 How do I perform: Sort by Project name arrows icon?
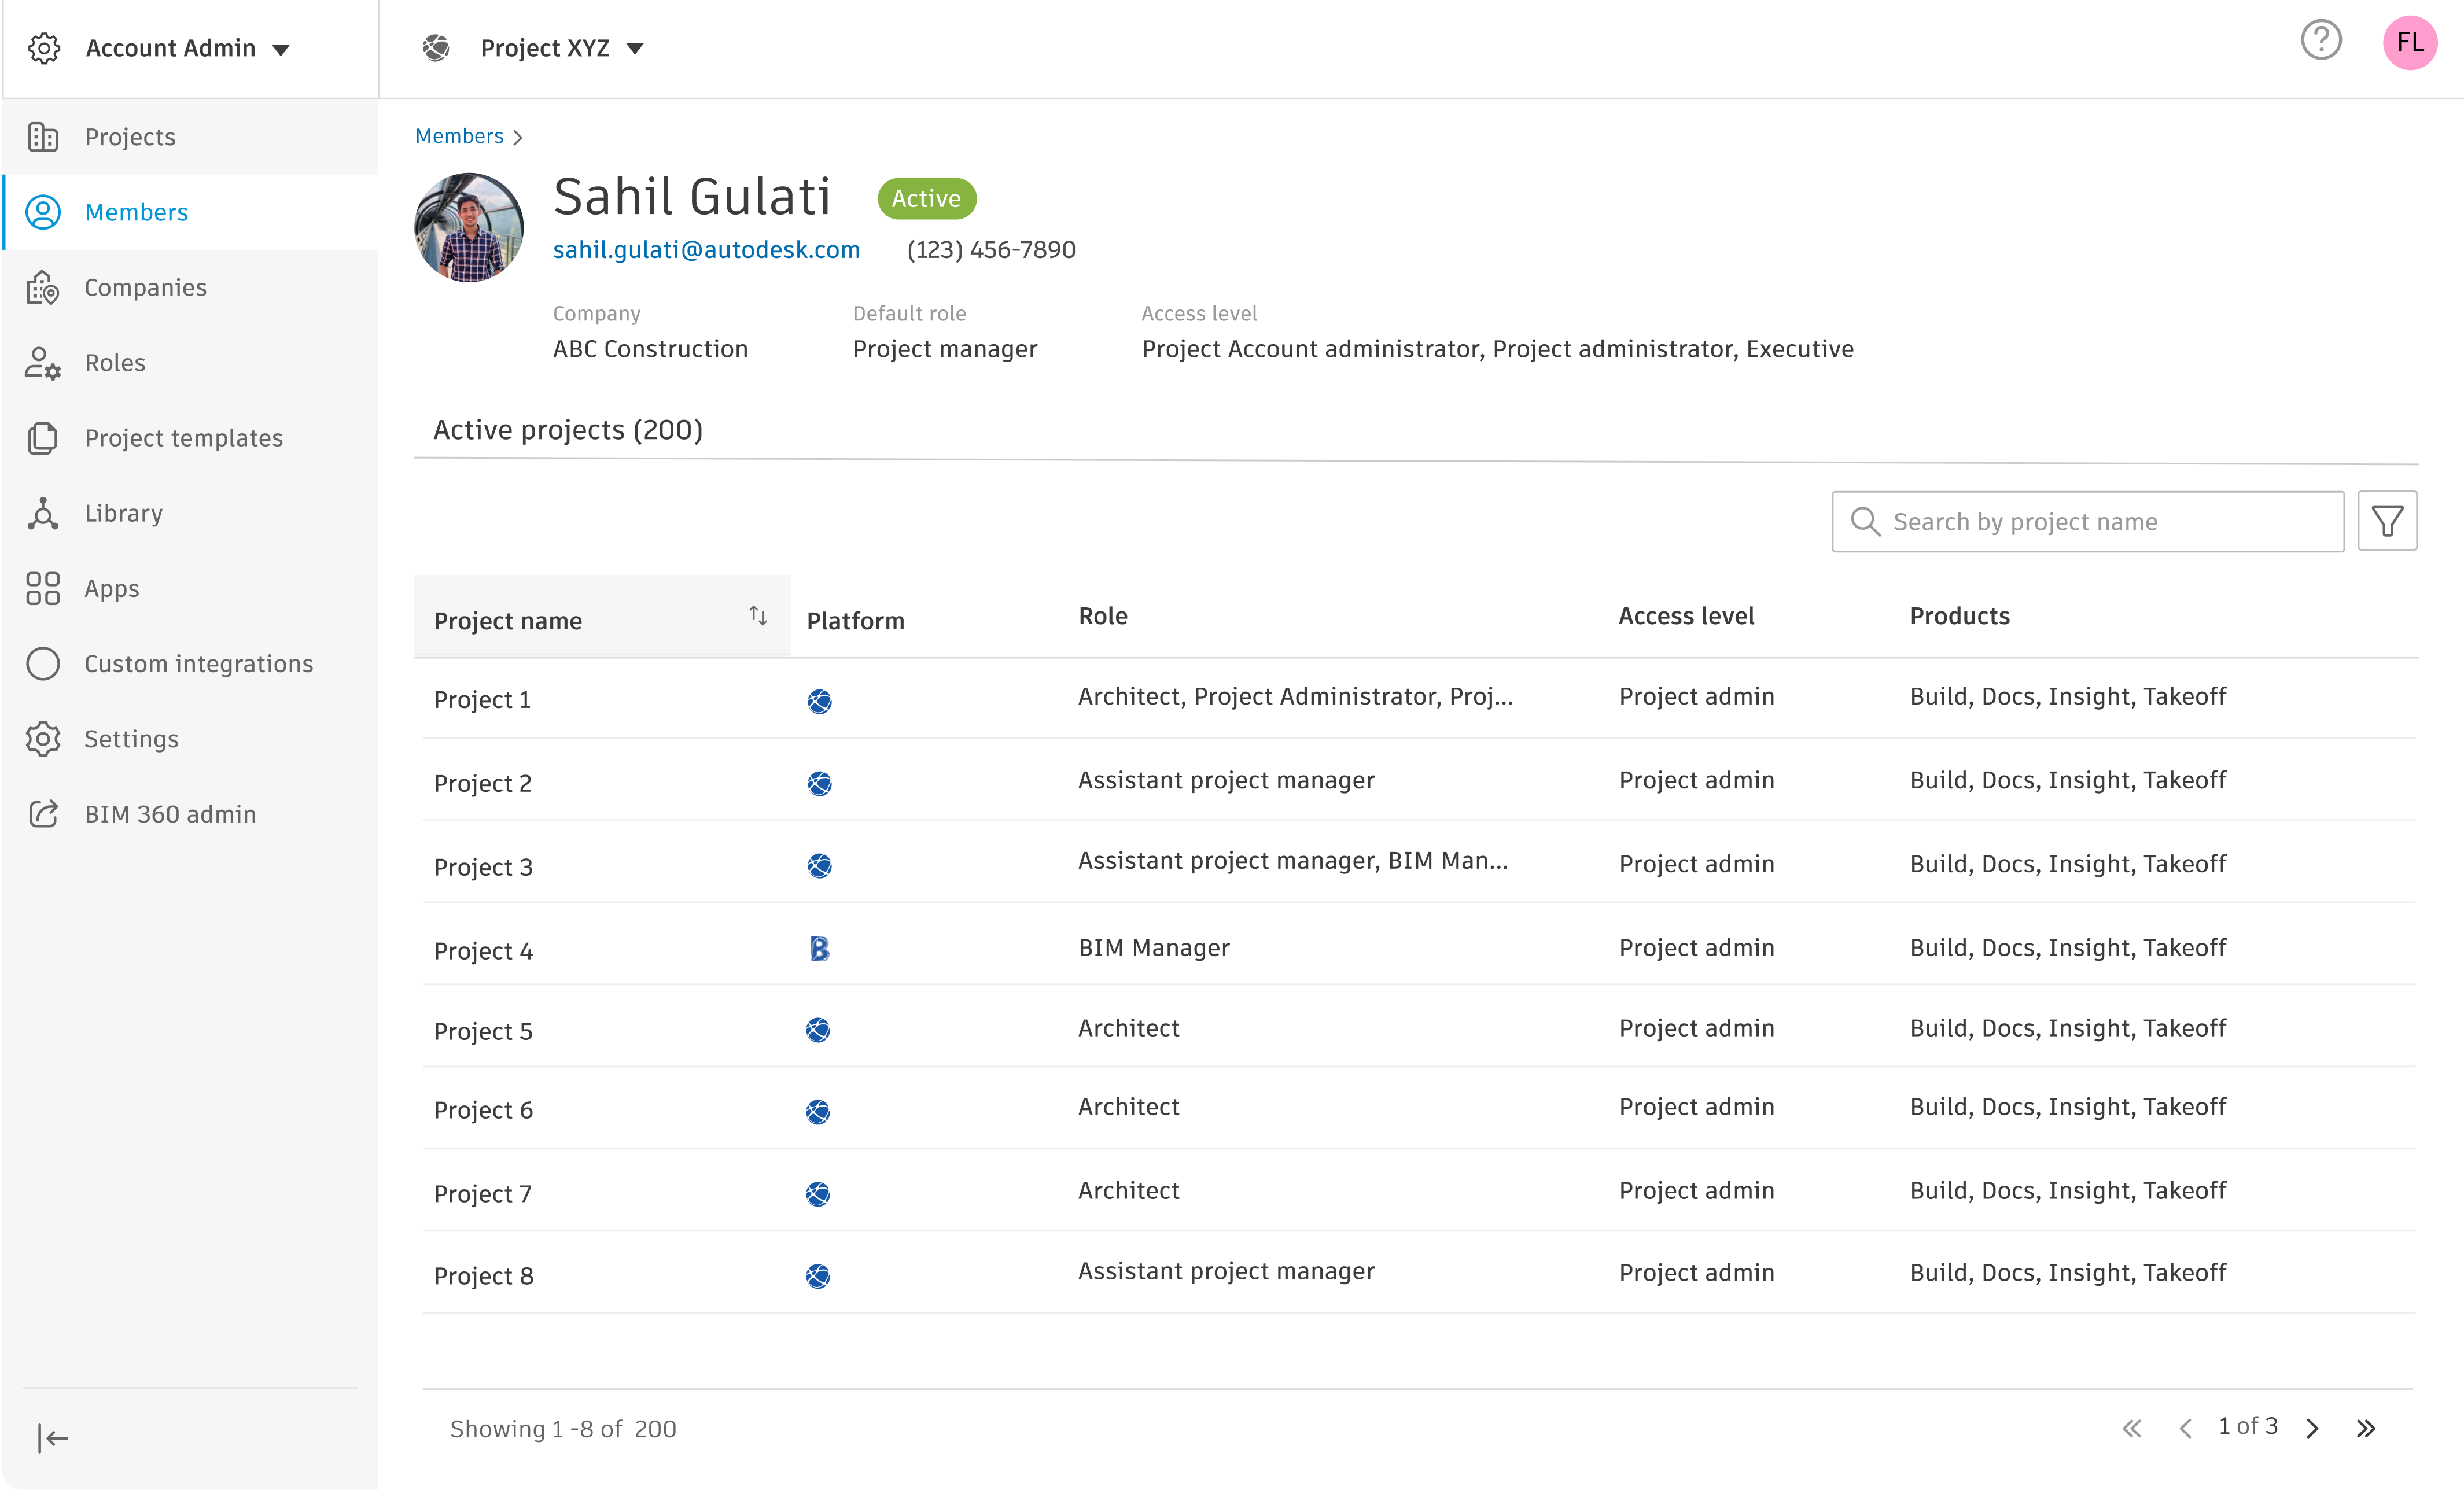pos(758,616)
